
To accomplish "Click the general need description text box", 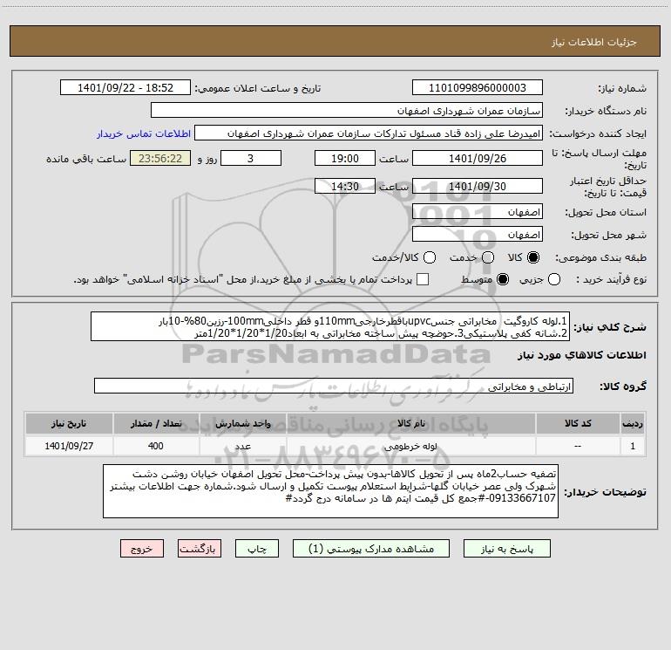I will [x=330, y=326].
